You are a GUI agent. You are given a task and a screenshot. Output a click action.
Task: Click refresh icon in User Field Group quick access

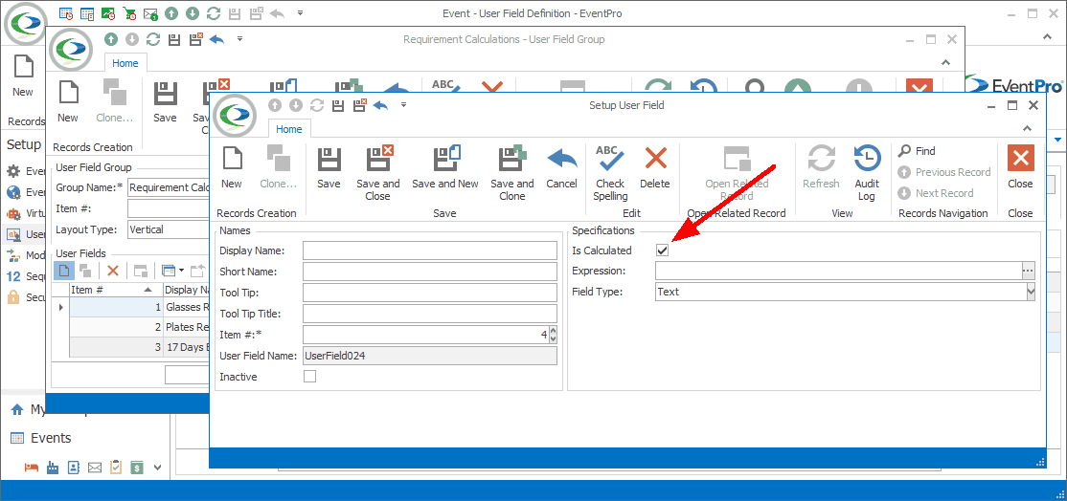click(x=153, y=39)
